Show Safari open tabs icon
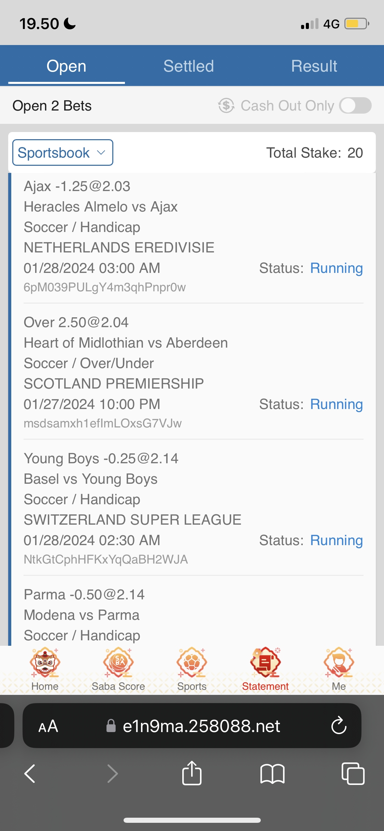The image size is (384, 831). point(353,773)
